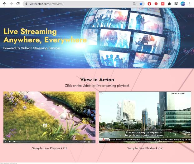The height and width of the screenshot is (164, 194).
Task: Open the Extensions puzzle piece menu
Action: pos(169,4)
